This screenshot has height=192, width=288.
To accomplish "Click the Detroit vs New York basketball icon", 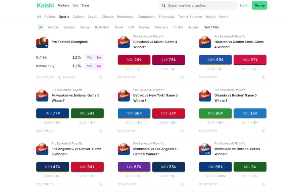I will [x=124, y=96].
